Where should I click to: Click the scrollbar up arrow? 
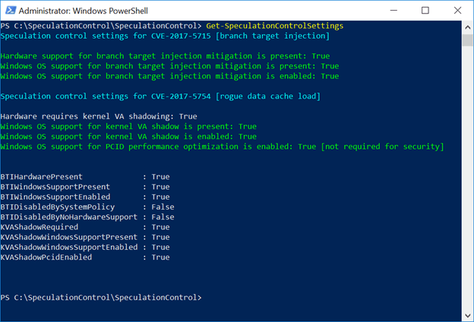[467, 27]
